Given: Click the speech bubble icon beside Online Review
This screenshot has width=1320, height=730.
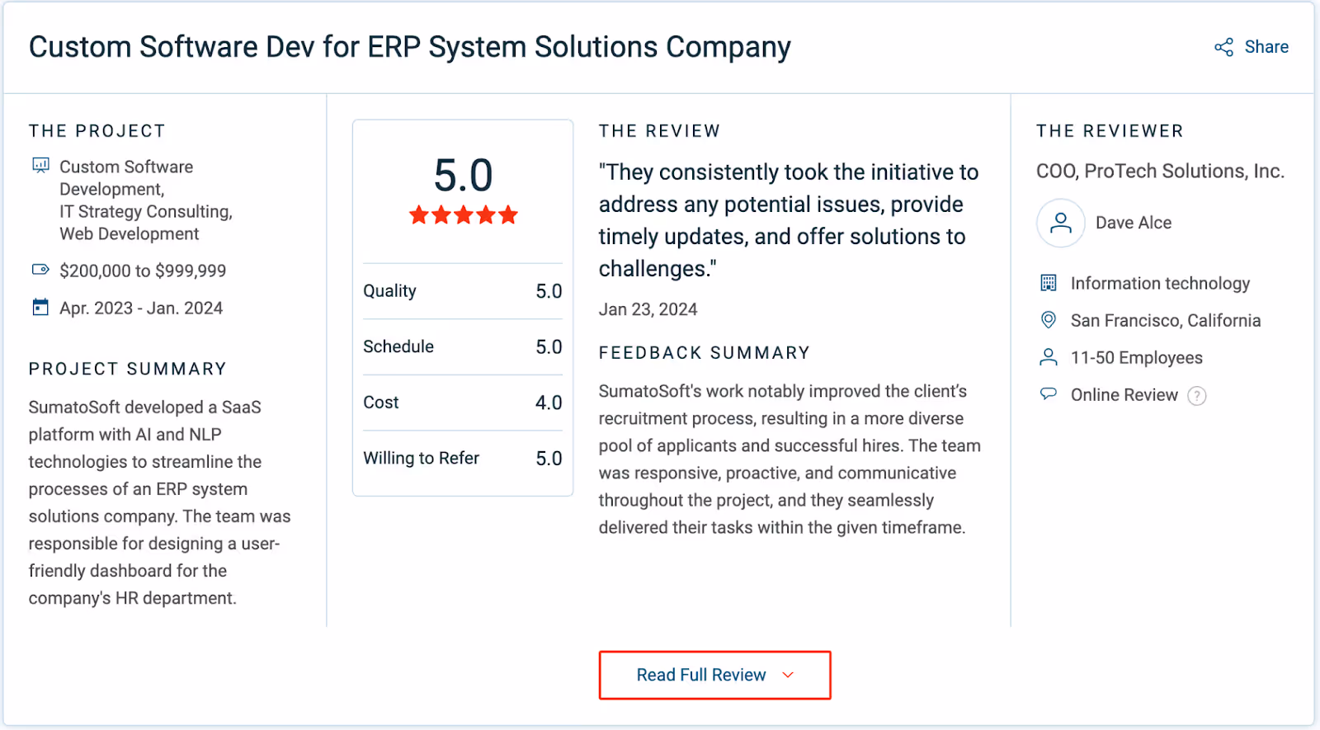Looking at the screenshot, I should point(1048,394).
